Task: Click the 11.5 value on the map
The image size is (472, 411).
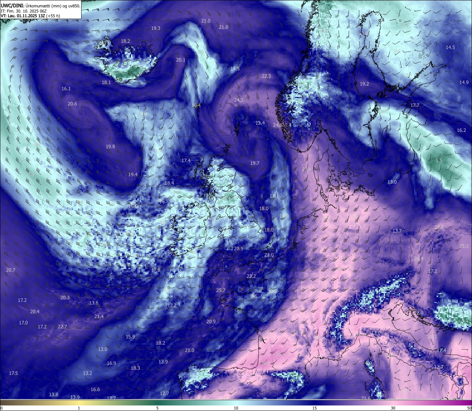Action: click(235, 69)
